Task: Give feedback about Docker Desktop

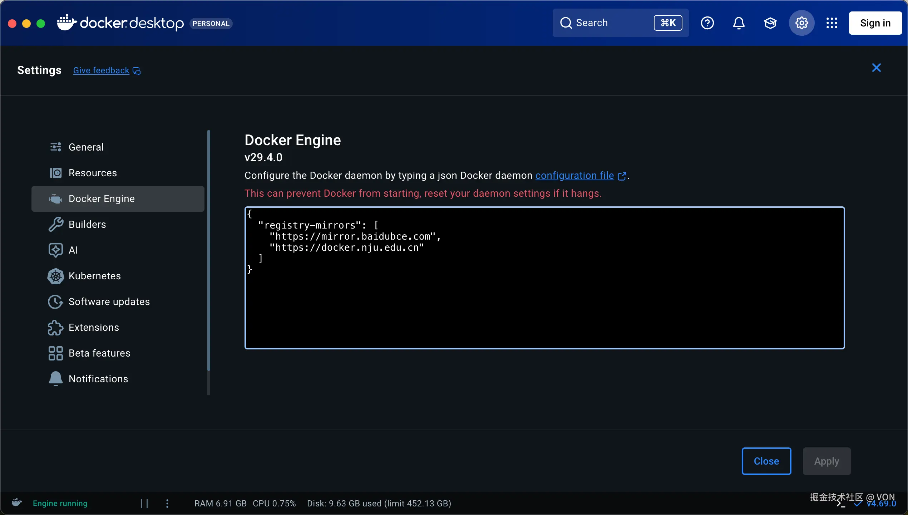Action: tap(100, 70)
